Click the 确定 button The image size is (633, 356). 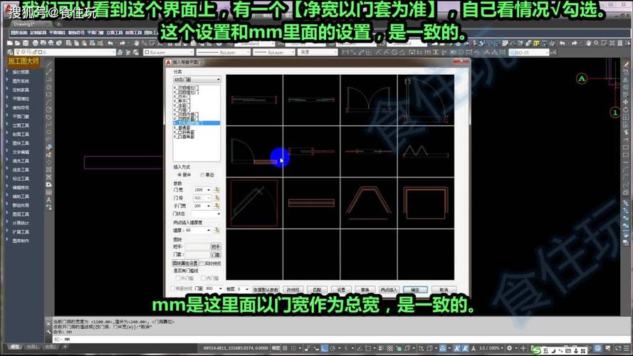[415, 290]
